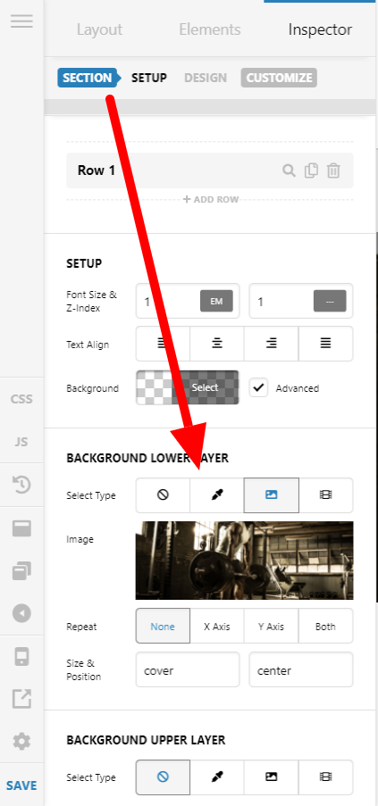Click the Row 1 magnifier inspect icon

click(289, 170)
